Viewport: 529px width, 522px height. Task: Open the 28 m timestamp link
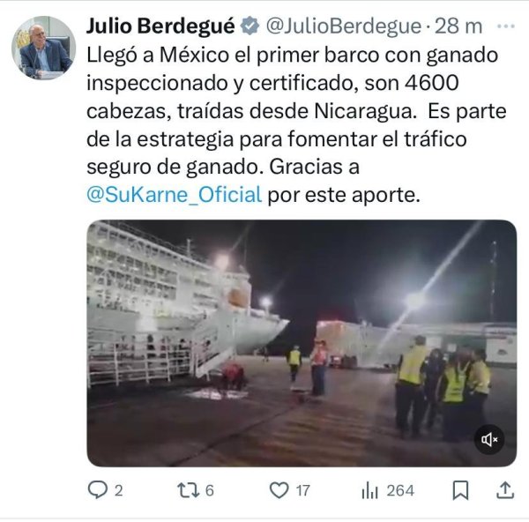coord(458,26)
